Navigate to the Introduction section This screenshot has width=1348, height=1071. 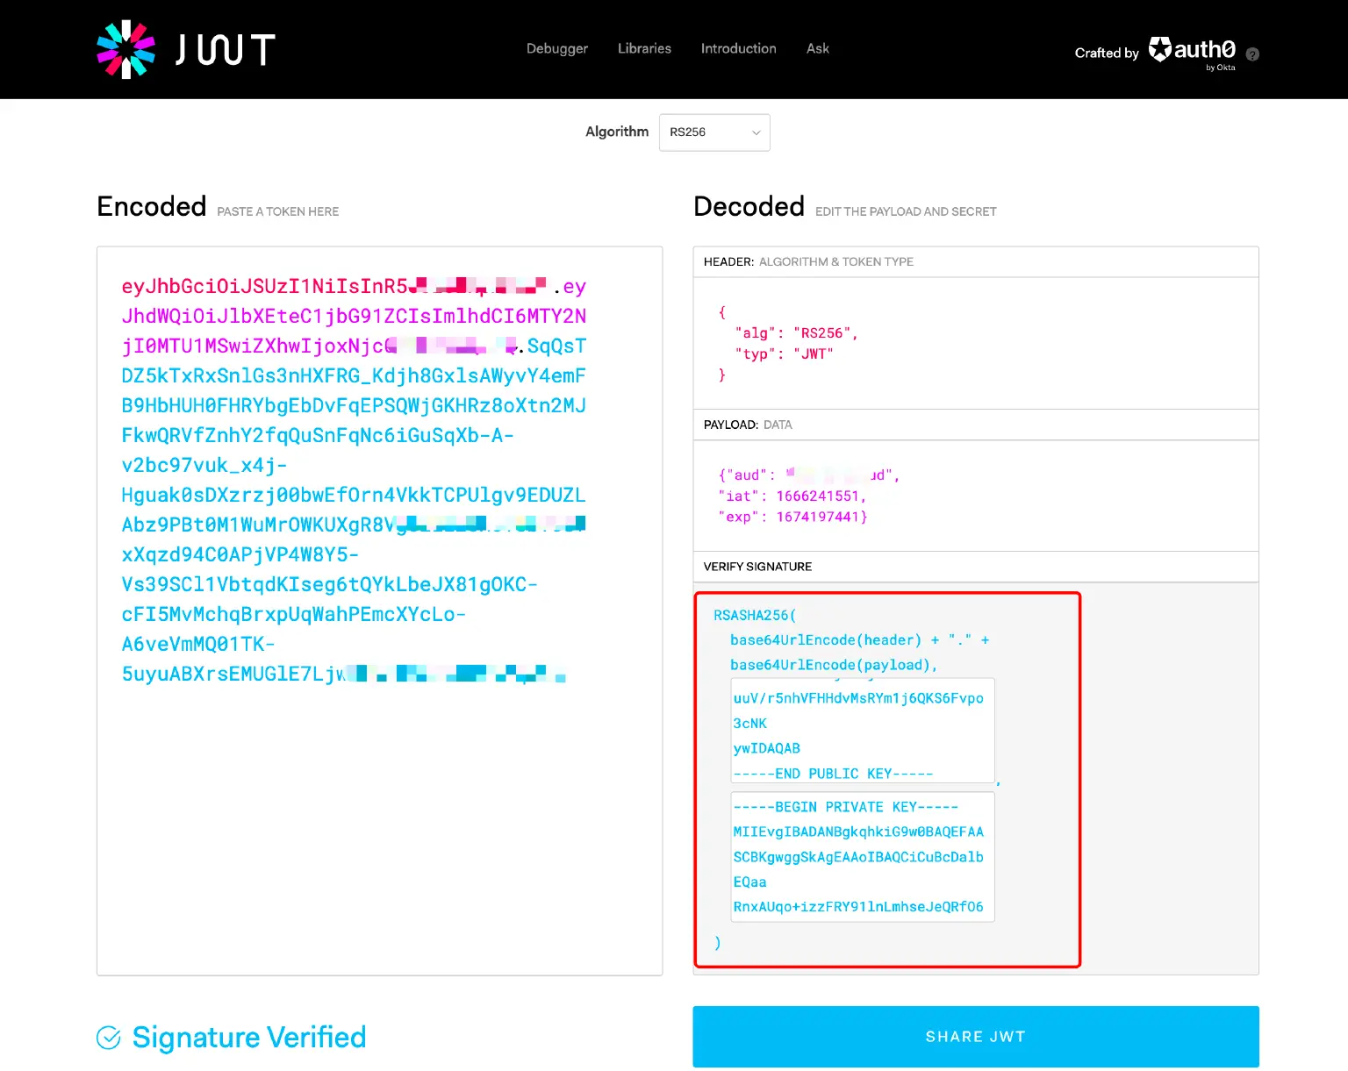coord(738,48)
